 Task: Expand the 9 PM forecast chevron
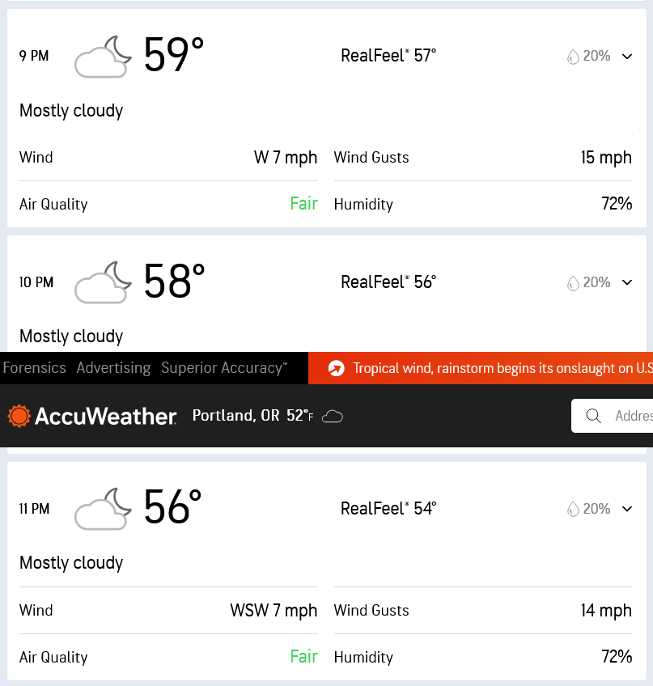[x=626, y=57]
